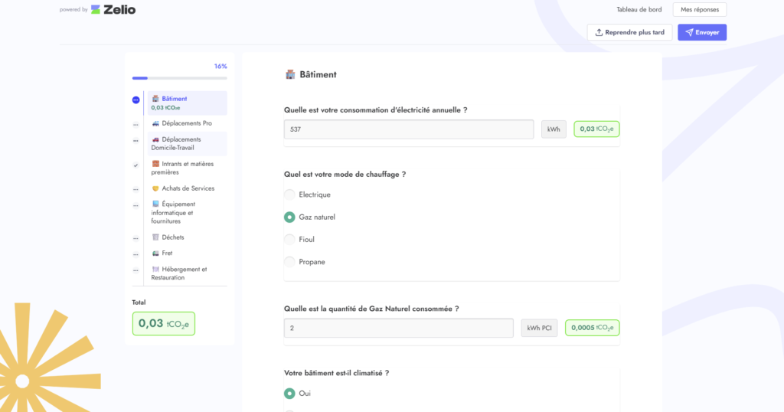
Task: Click the trash bin icon beside Déchets
Action: coord(155,237)
